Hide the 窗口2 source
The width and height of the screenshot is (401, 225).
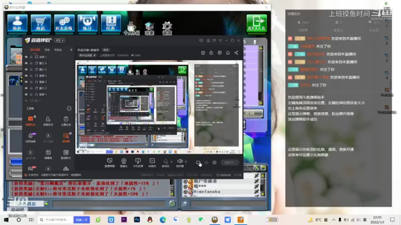click(x=26, y=88)
